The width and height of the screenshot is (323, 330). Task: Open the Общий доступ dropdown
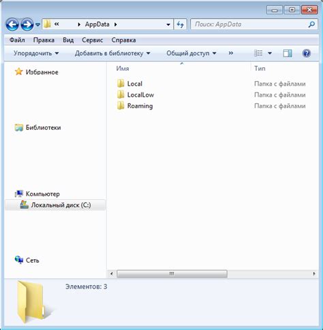coord(191,53)
